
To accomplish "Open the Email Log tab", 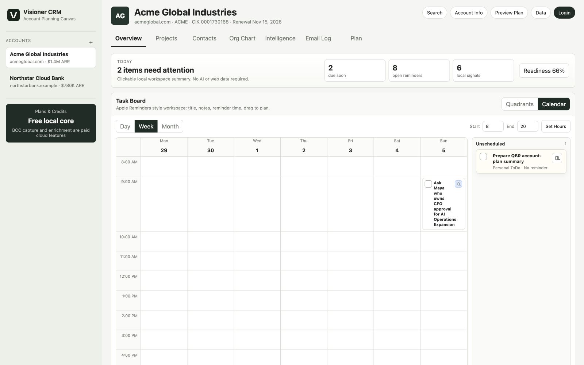I will click(318, 38).
